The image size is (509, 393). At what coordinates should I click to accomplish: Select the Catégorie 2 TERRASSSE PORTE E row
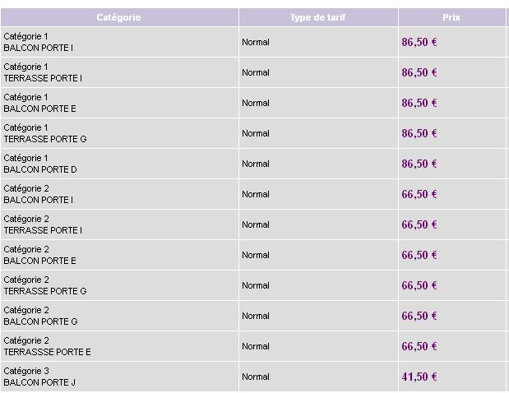[253, 346]
